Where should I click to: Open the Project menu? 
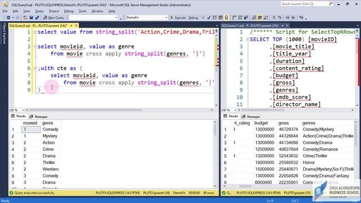point(54,11)
